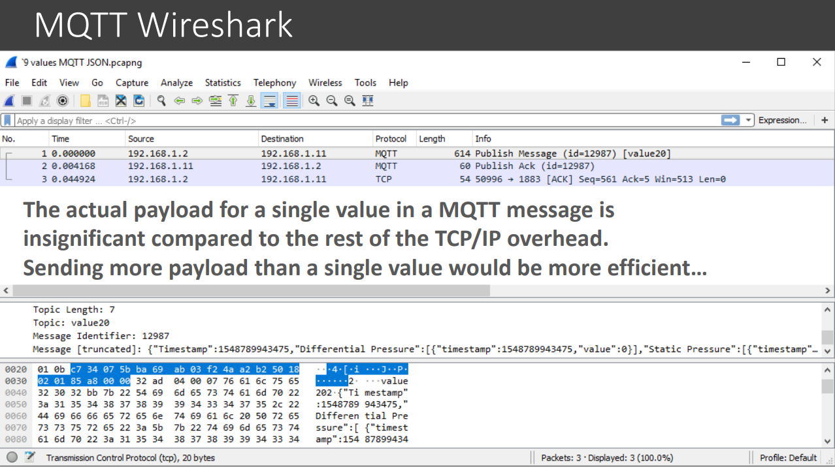835x467 pixels.
Task: Reload the capture file from the toolbar
Action: click(139, 101)
